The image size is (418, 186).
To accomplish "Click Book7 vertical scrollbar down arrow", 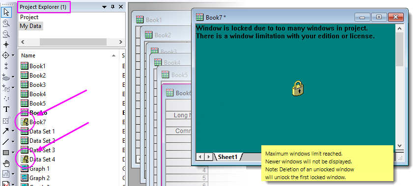I will pyautogui.click(x=399, y=145).
